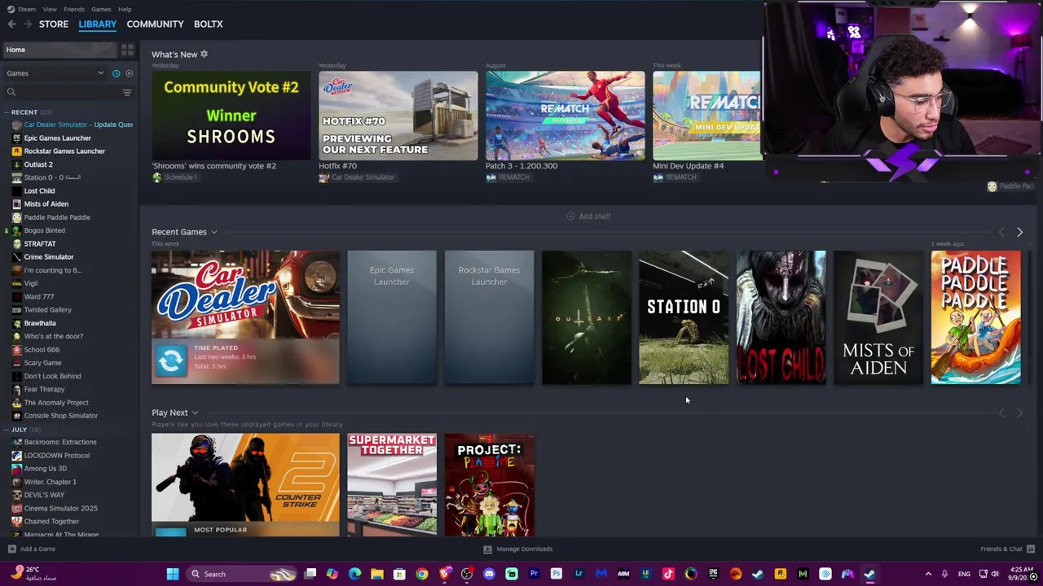Expand the Play Next shelf dropdown

pyautogui.click(x=195, y=413)
